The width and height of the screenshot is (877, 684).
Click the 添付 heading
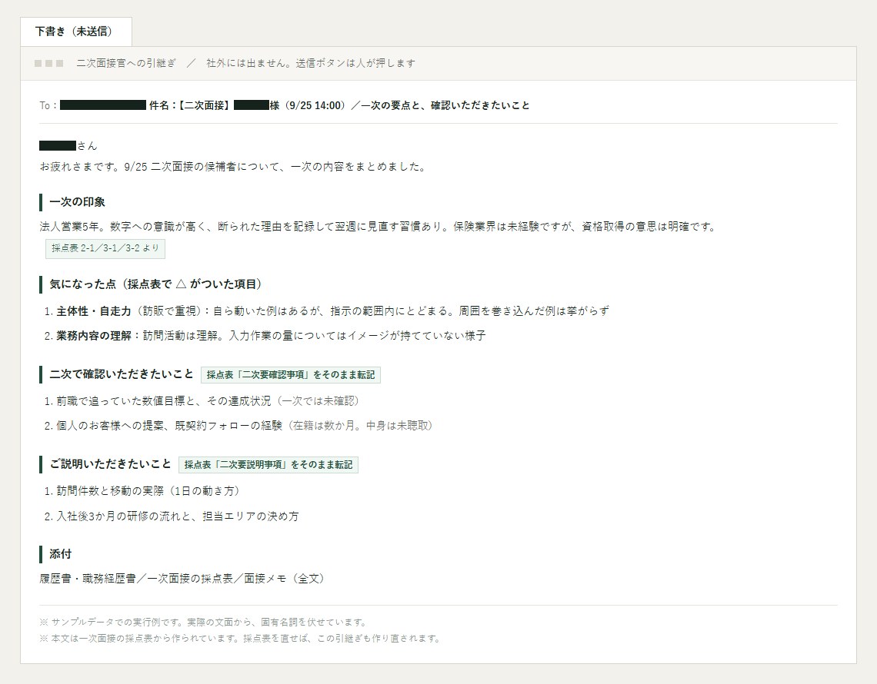61,554
